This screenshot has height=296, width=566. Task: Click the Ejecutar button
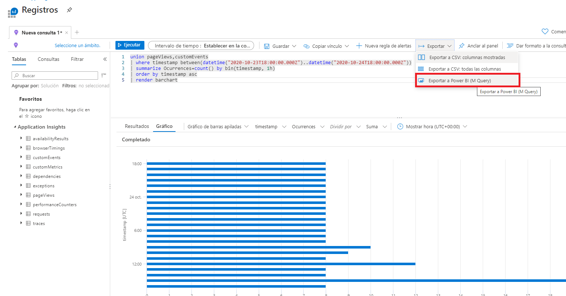pos(130,46)
